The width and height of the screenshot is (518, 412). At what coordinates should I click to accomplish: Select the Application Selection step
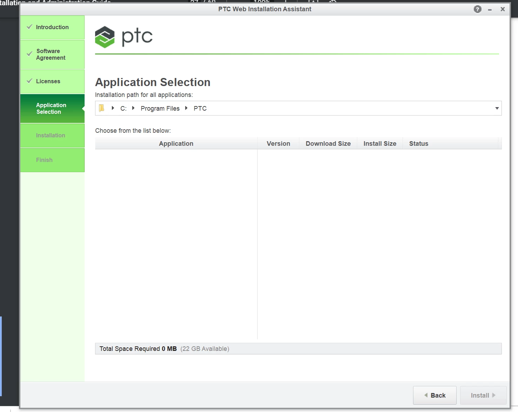[x=52, y=109]
